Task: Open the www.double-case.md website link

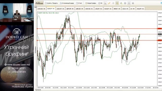Action: (x=18, y=65)
